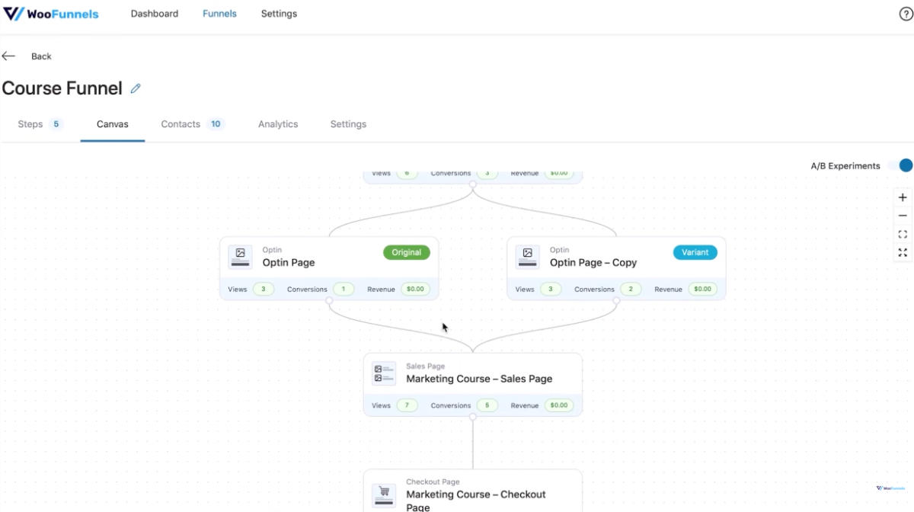Open the funnel Settings tab
The height and width of the screenshot is (512, 914).
pos(348,124)
